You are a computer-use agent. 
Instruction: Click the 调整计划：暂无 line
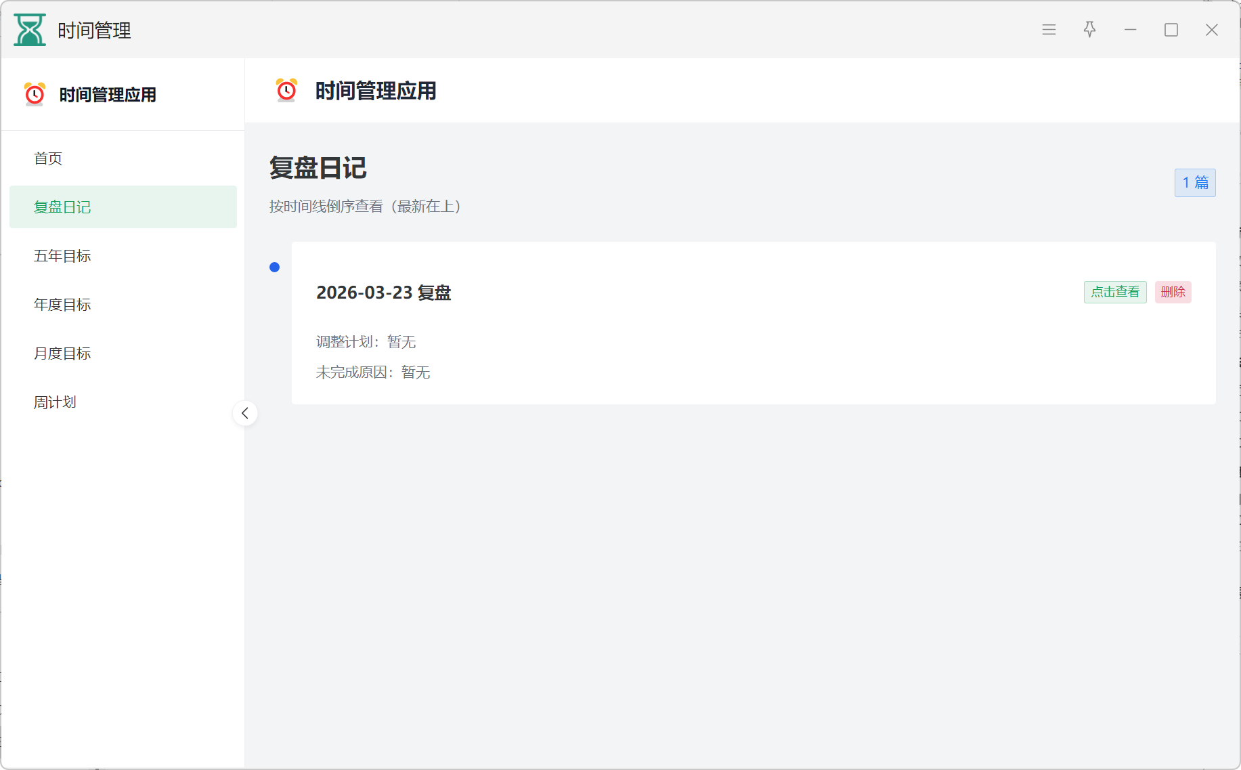tap(366, 342)
